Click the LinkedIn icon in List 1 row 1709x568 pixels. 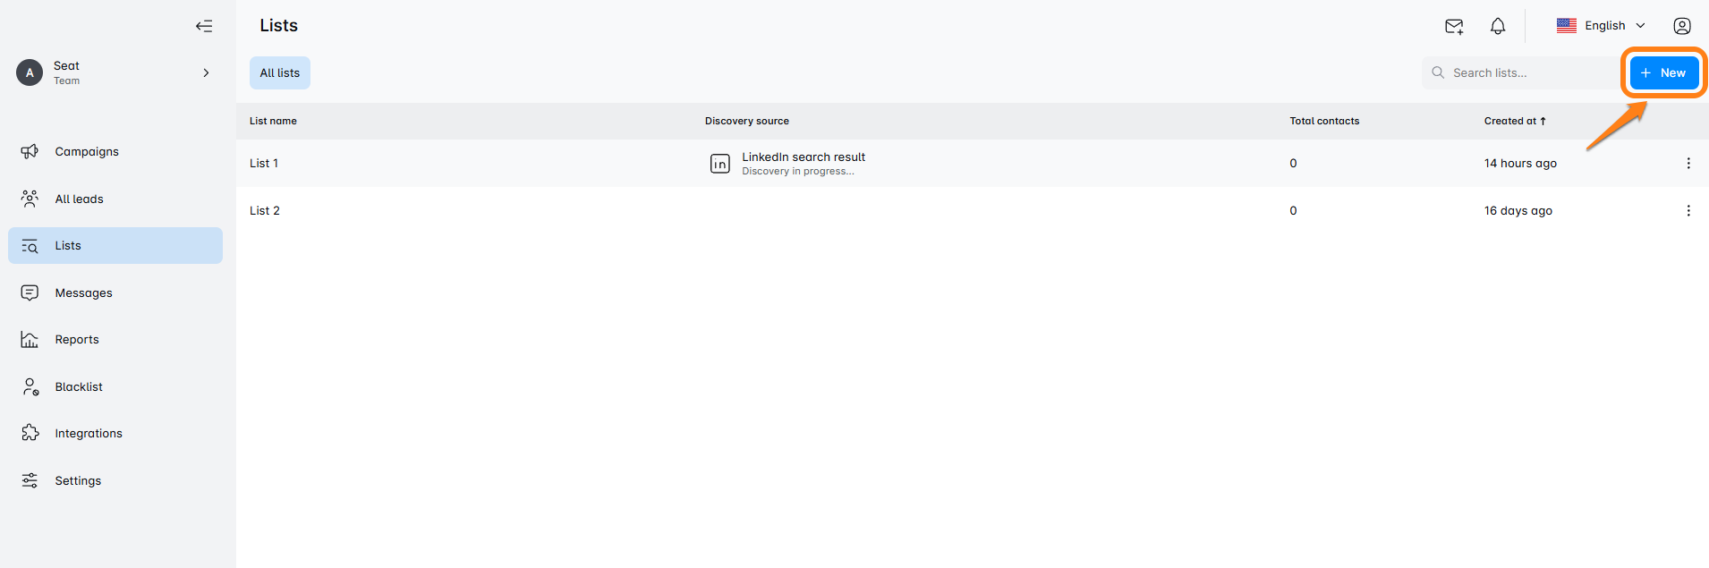(x=719, y=164)
